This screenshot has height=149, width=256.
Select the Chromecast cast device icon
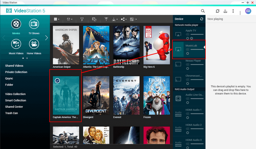[178, 79]
